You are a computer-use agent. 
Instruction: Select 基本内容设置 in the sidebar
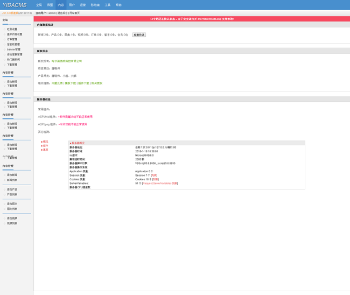[15, 34]
